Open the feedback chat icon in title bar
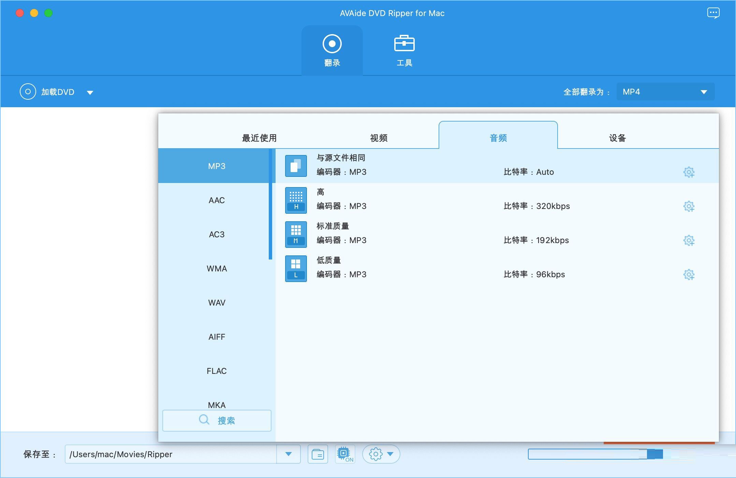 pyautogui.click(x=713, y=13)
